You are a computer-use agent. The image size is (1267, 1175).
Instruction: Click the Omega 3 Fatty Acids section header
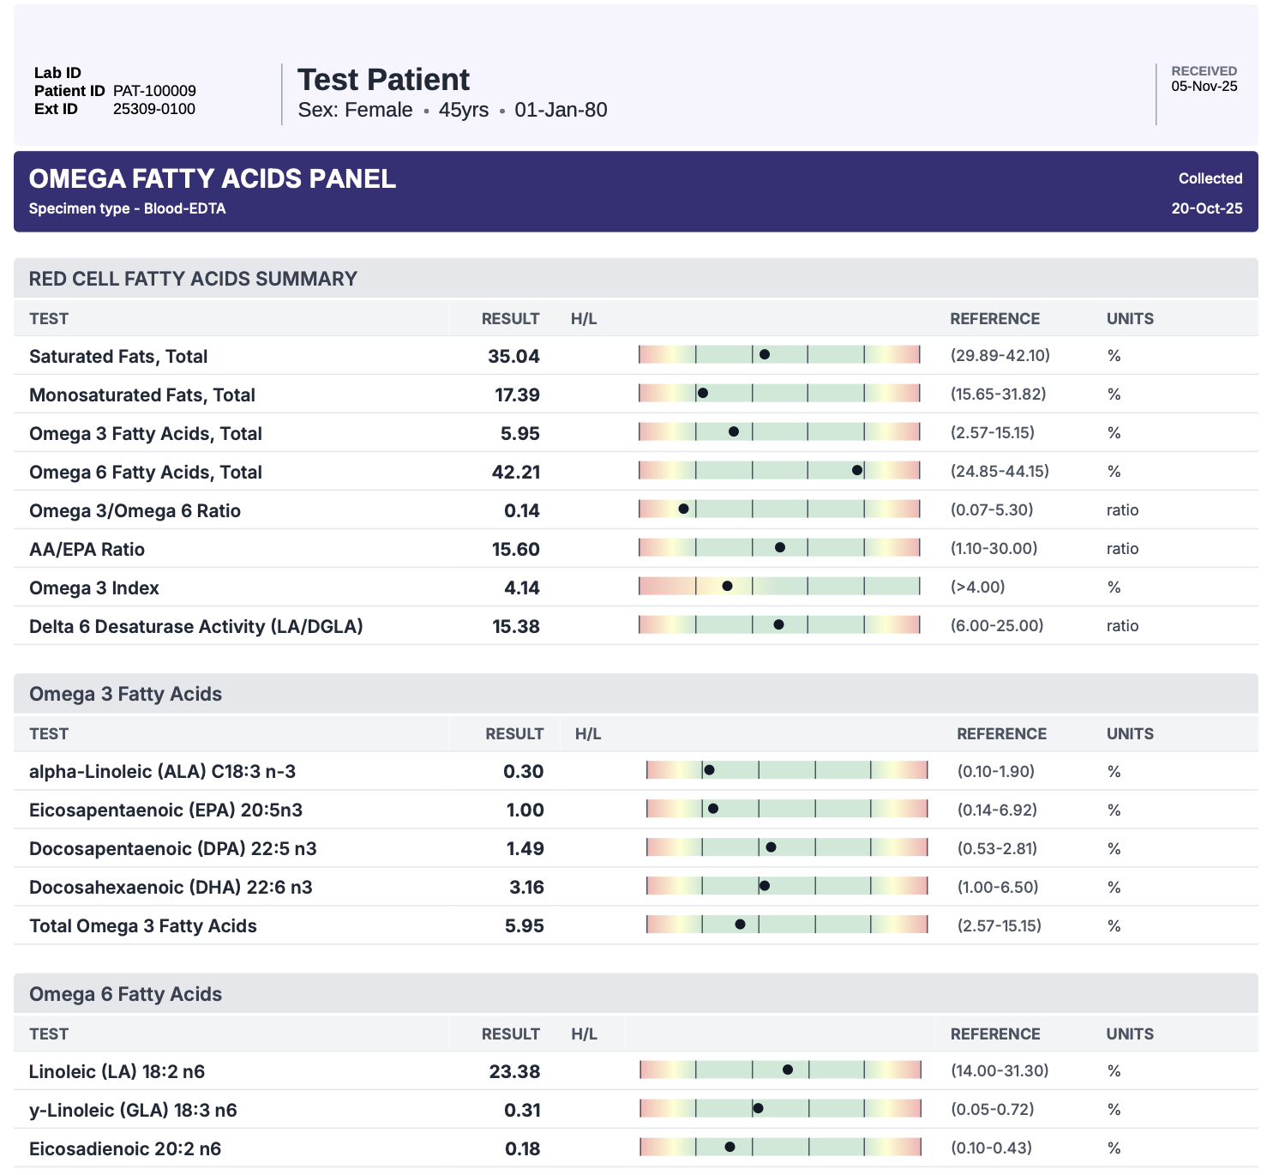tap(125, 694)
